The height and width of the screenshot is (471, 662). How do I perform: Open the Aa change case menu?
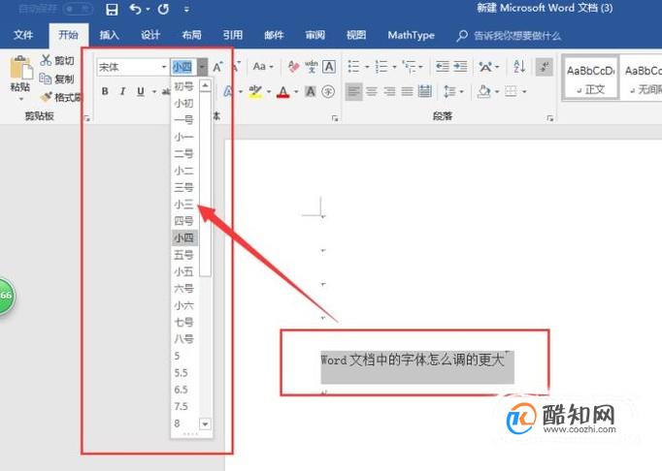coord(263,67)
